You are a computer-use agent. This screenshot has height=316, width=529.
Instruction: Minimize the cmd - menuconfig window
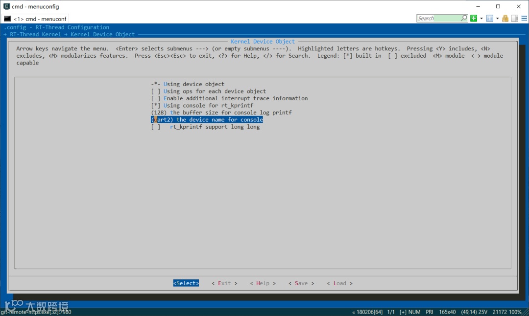(478, 6)
